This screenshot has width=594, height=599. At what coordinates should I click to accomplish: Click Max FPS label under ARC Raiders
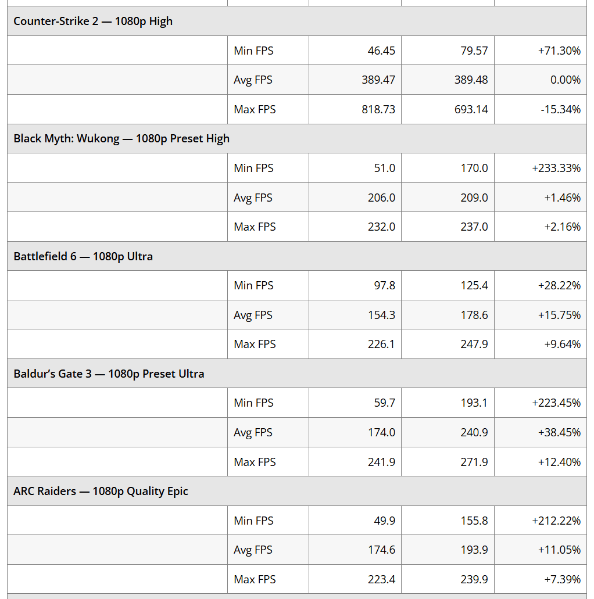point(255,579)
